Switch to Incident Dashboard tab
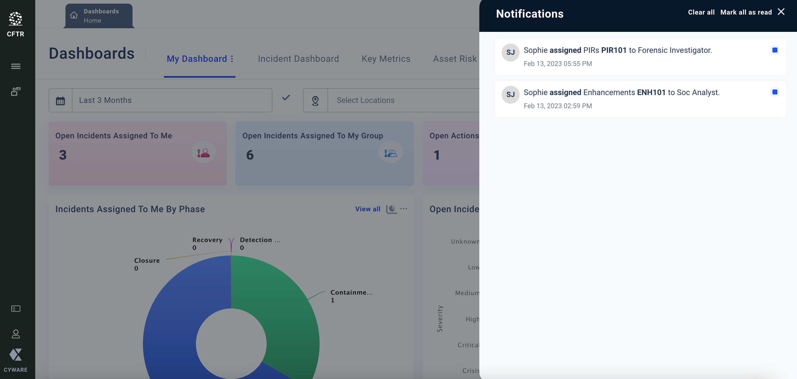The width and height of the screenshot is (797, 379). tap(298, 58)
